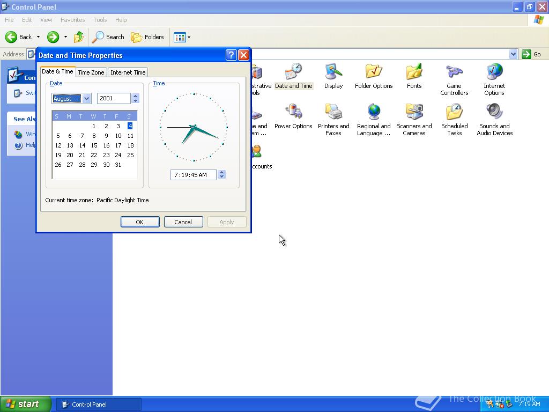Toggle the Folders pane button
Viewport: 549px width, 412px height.
click(x=147, y=37)
